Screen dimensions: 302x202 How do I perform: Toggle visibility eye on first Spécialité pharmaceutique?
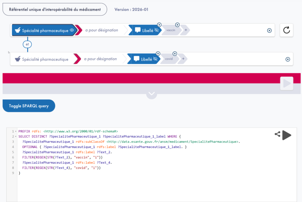coord(72,30)
